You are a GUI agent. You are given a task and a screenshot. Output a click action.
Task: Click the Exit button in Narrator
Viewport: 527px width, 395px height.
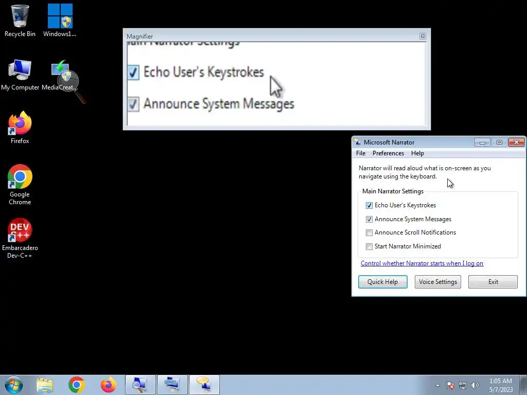point(493,282)
